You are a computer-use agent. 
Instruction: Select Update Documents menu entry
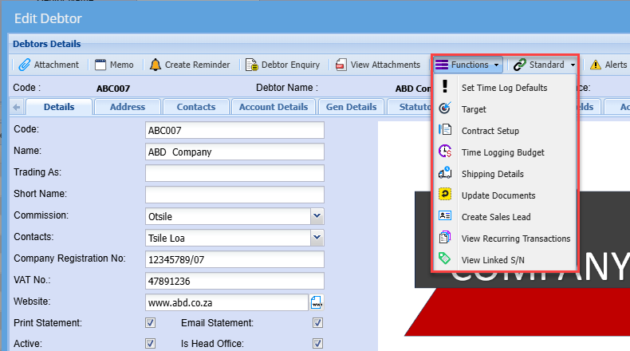[x=504, y=195]
